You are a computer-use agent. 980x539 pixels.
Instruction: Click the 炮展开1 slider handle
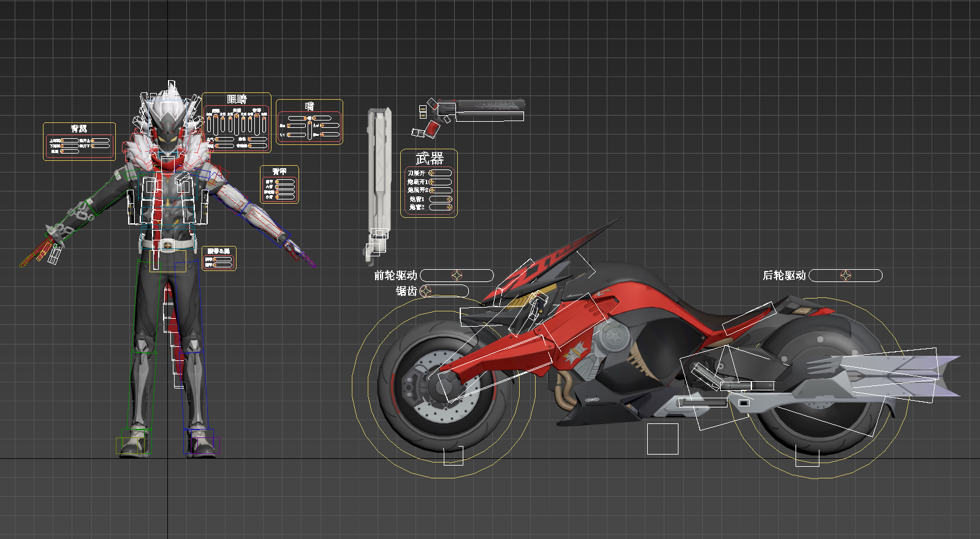click(x=432, y=182)
